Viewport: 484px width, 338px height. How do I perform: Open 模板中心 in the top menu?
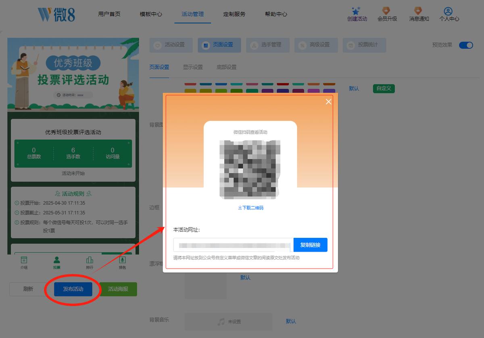point(151,14)
